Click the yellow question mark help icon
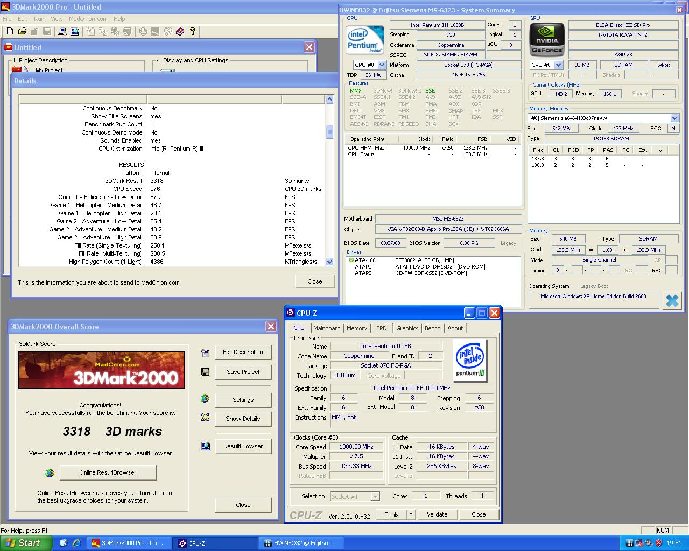 [x=192, y=32]
